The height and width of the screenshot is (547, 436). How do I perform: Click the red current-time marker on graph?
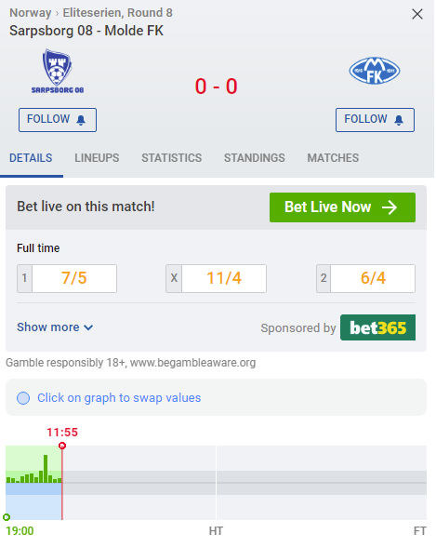coord(62,446)
